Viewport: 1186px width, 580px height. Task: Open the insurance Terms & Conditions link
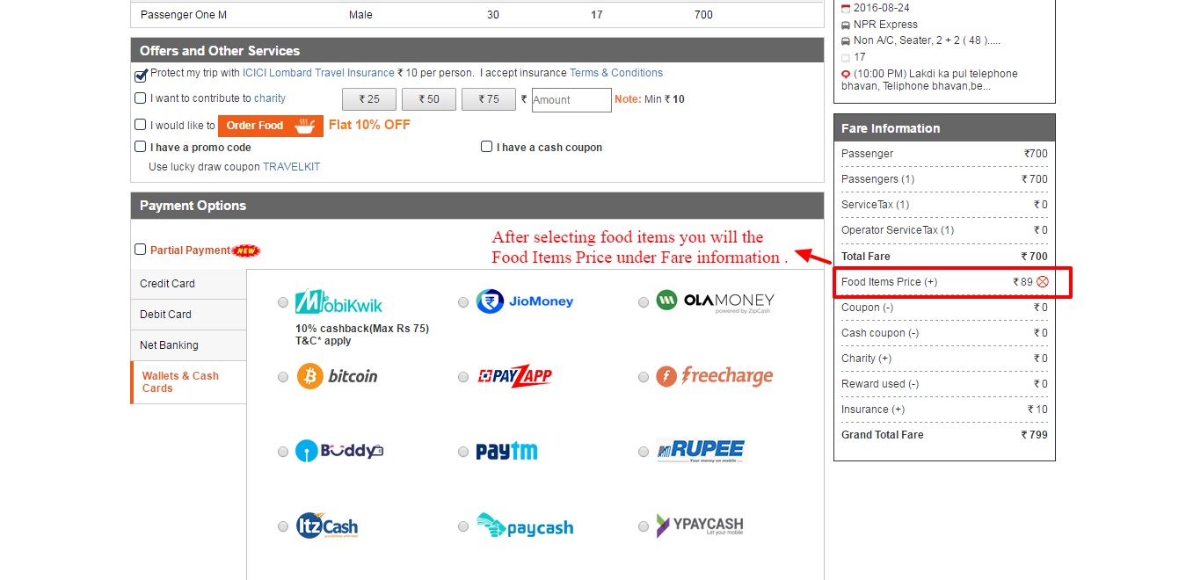615,73
